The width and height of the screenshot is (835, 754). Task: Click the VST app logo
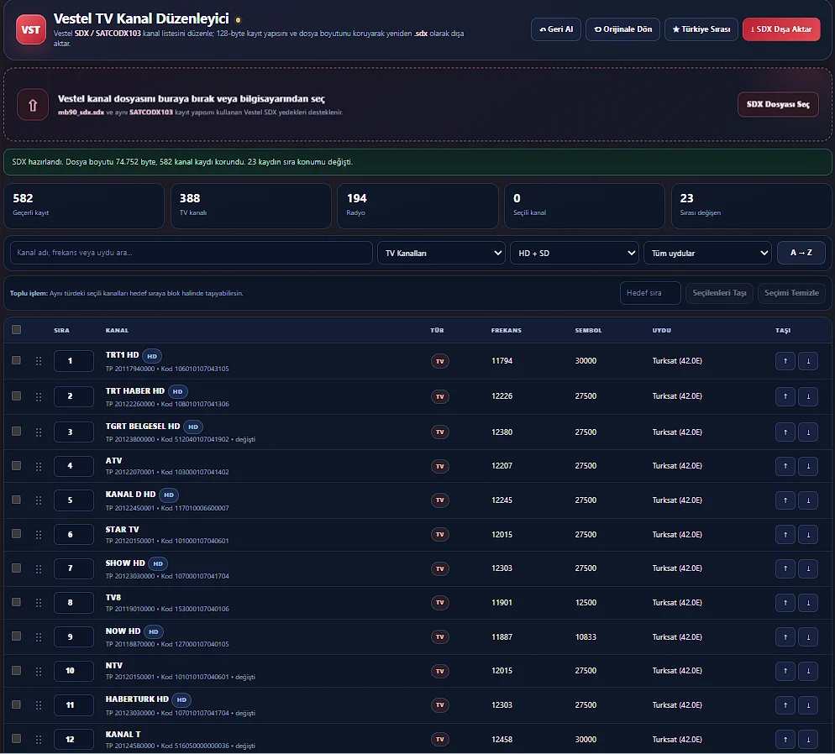(x=31, y=29)
